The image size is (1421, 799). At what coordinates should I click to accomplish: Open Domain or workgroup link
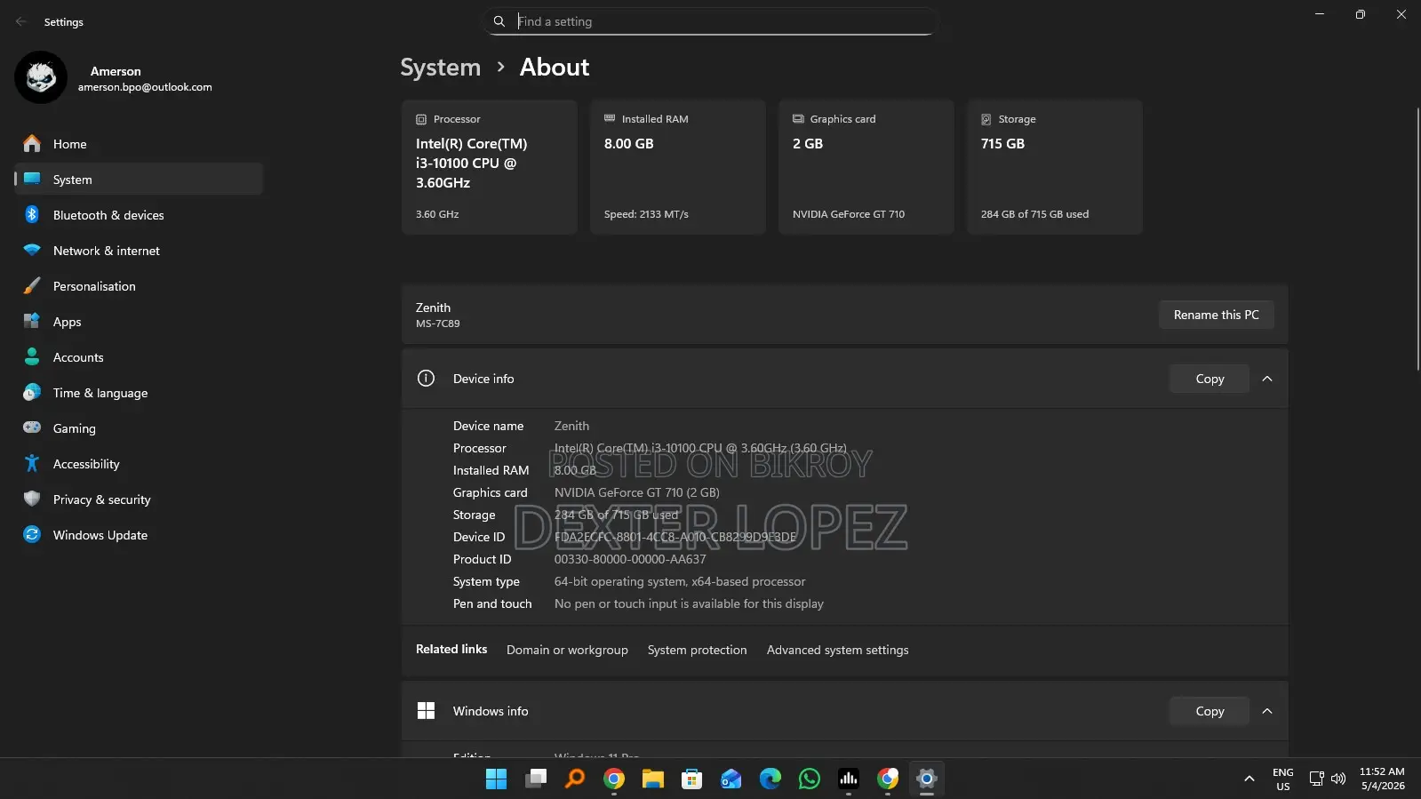(x=567, y=650)
